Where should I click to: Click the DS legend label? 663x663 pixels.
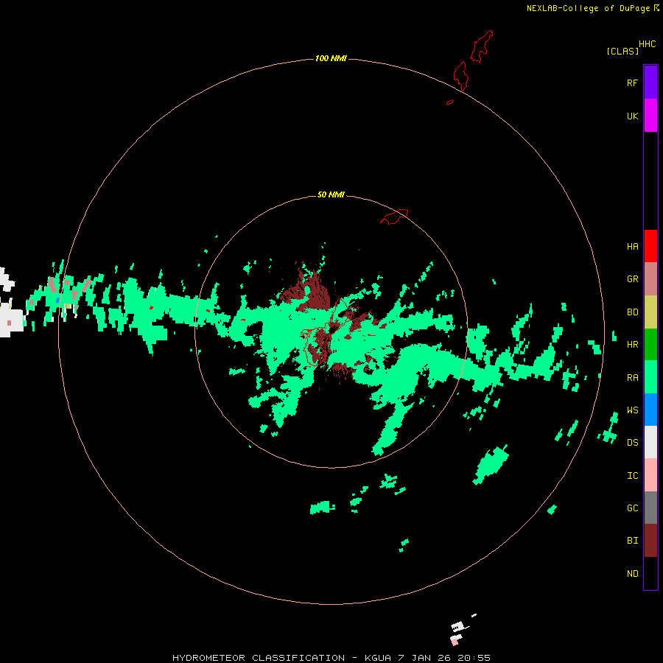pos(632,443)
